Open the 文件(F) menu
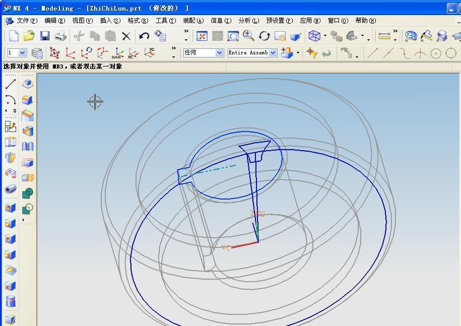461x326 pixels. (27, 21)
